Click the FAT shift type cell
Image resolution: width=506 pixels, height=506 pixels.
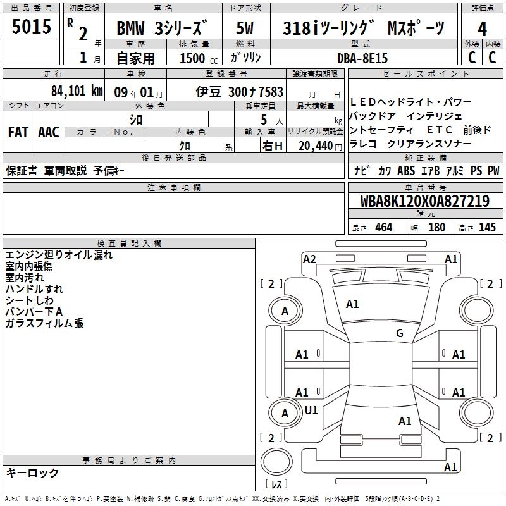tap(18, 132)
